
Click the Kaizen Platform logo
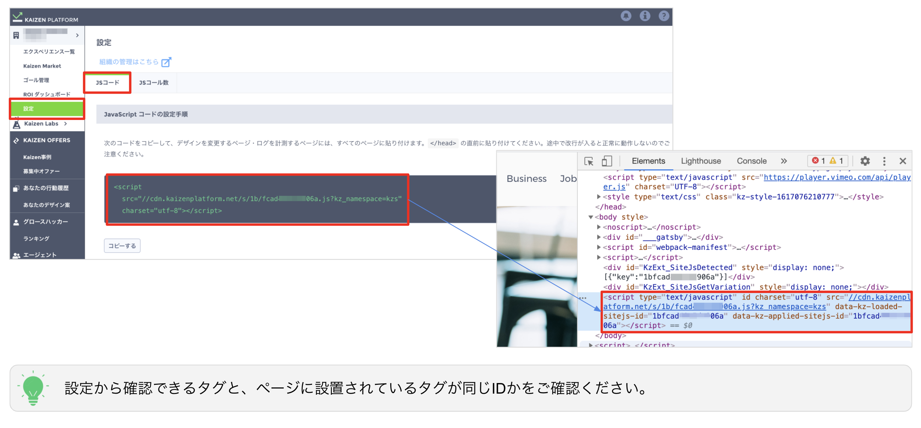point(45,18)
